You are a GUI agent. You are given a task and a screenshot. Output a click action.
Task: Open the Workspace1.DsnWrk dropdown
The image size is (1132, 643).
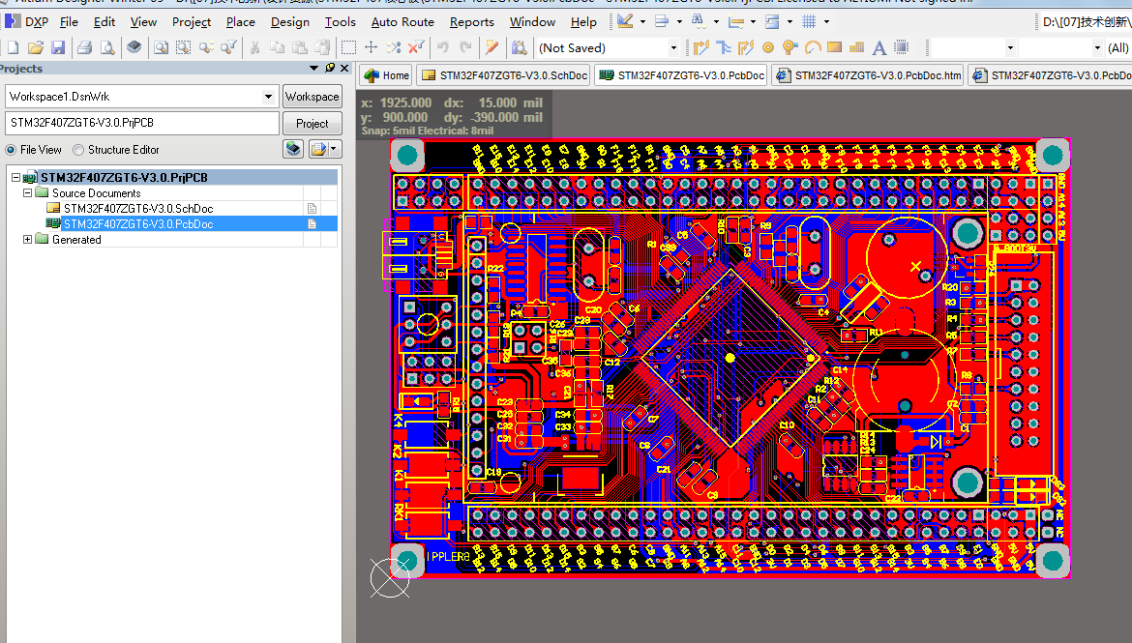point(268,97)
